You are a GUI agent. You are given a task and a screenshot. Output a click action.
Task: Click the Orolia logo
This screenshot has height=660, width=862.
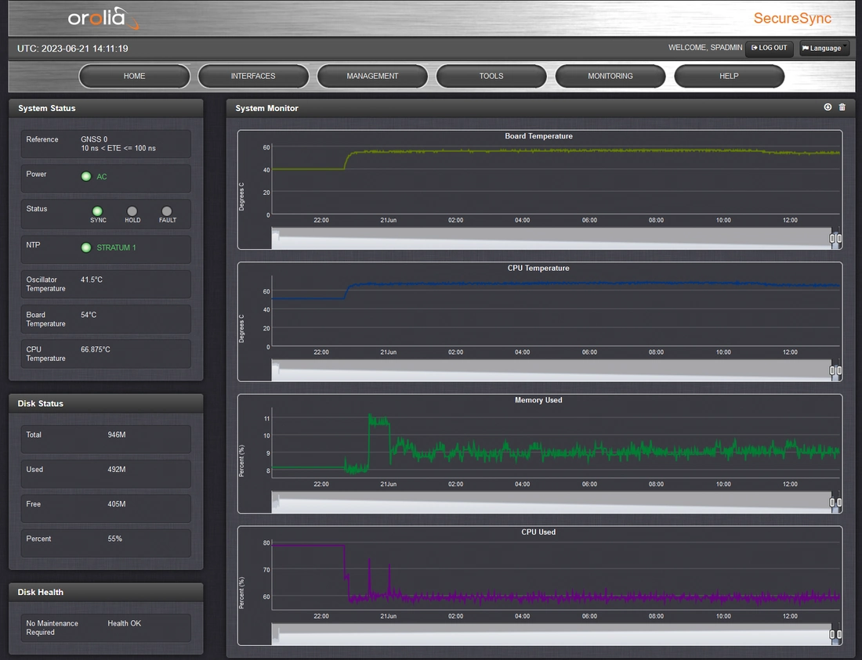click(103, 18)
